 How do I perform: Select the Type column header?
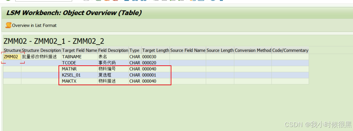click(135, 50)
